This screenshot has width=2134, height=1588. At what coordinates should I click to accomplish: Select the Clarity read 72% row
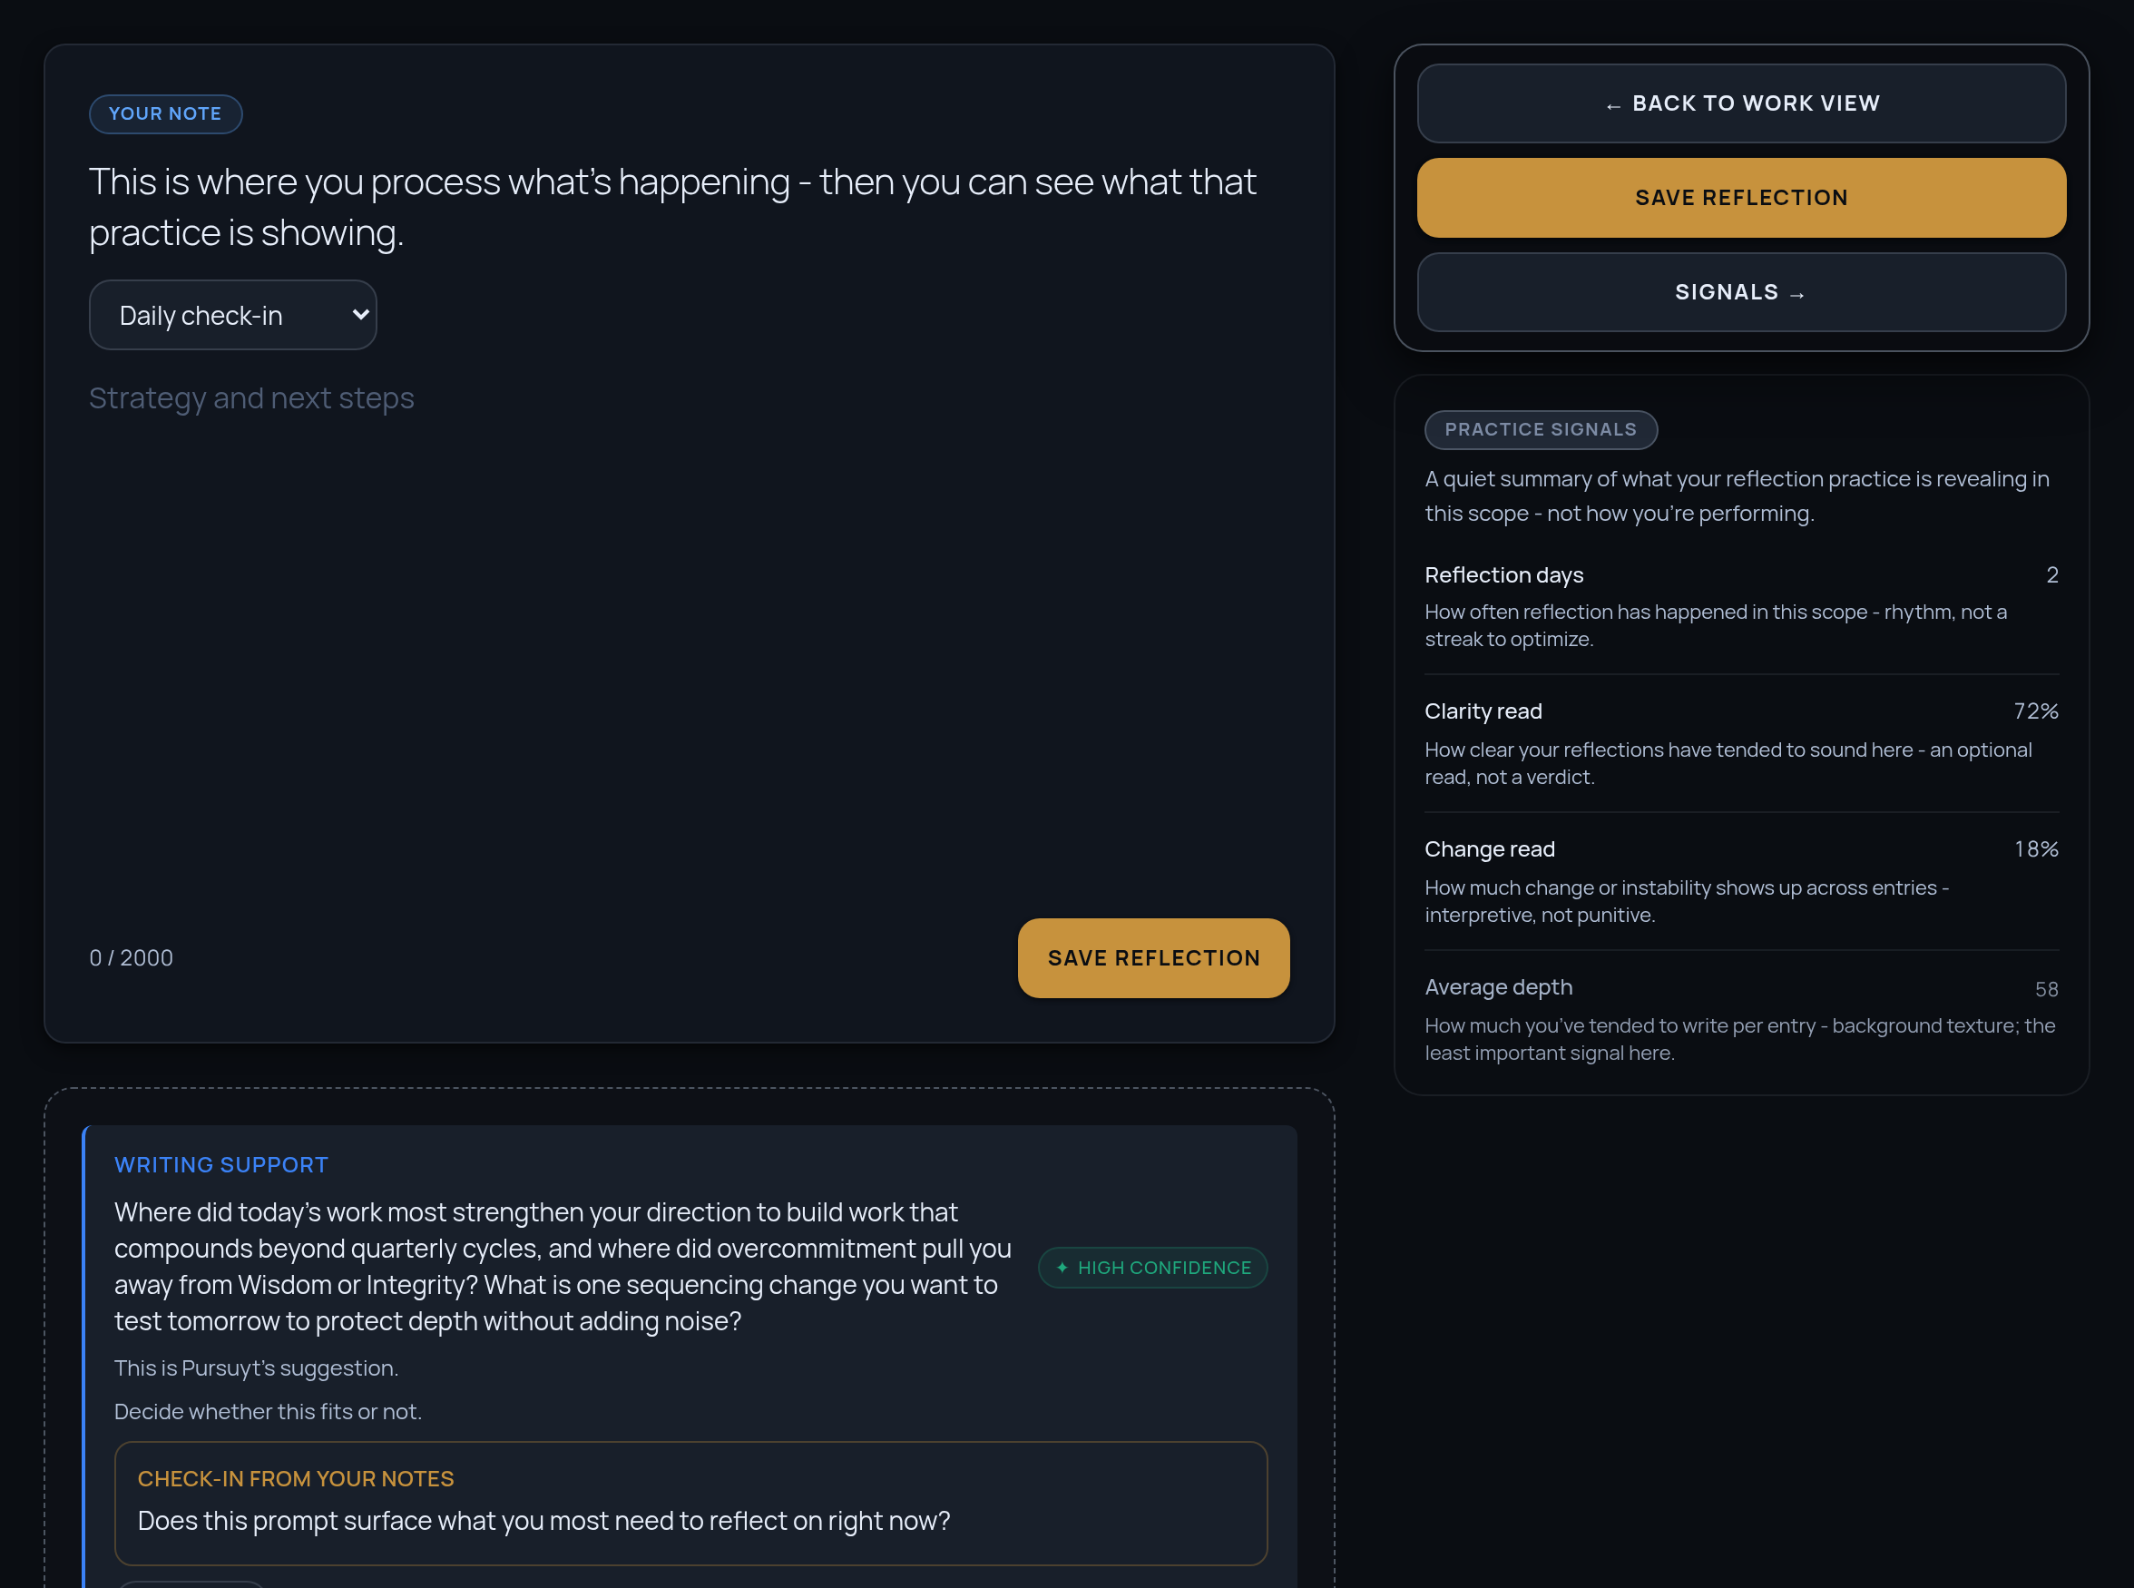(x=1741, y=743)
